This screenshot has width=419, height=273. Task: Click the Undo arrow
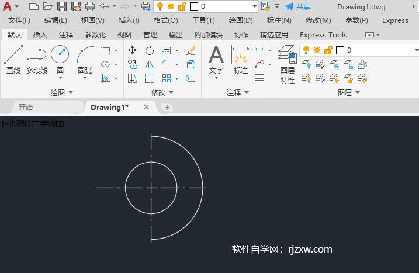[104, 6]
